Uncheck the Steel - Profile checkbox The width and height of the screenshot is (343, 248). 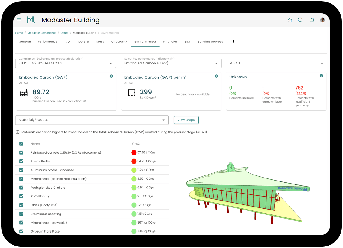coord(21,161)
